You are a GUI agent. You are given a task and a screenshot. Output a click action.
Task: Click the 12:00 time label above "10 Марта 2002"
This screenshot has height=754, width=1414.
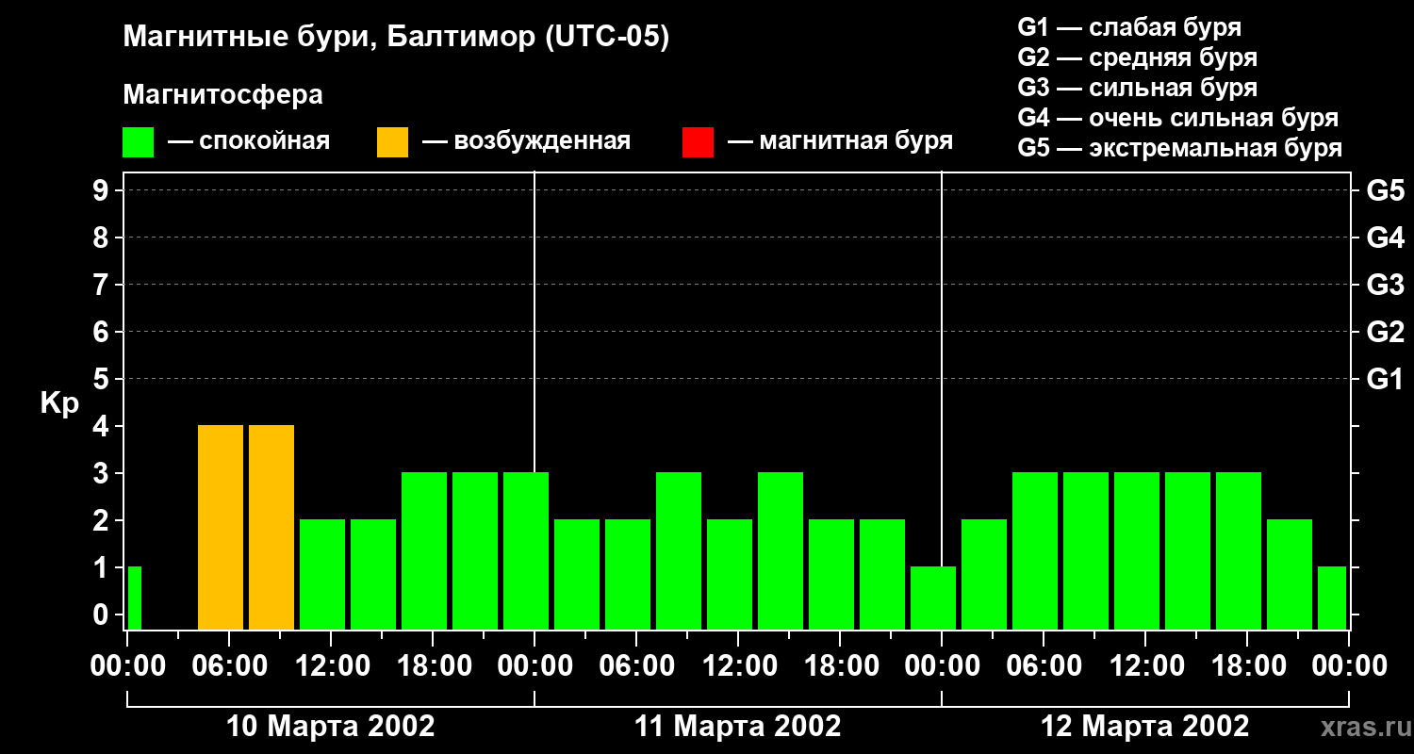tap(331, 666)
